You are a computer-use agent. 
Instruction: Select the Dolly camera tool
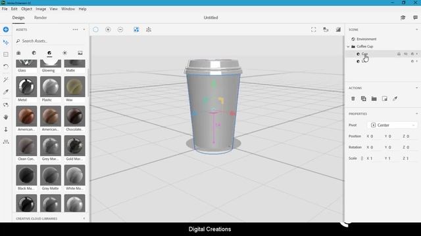pyautogui.click(x=6, y=129)
